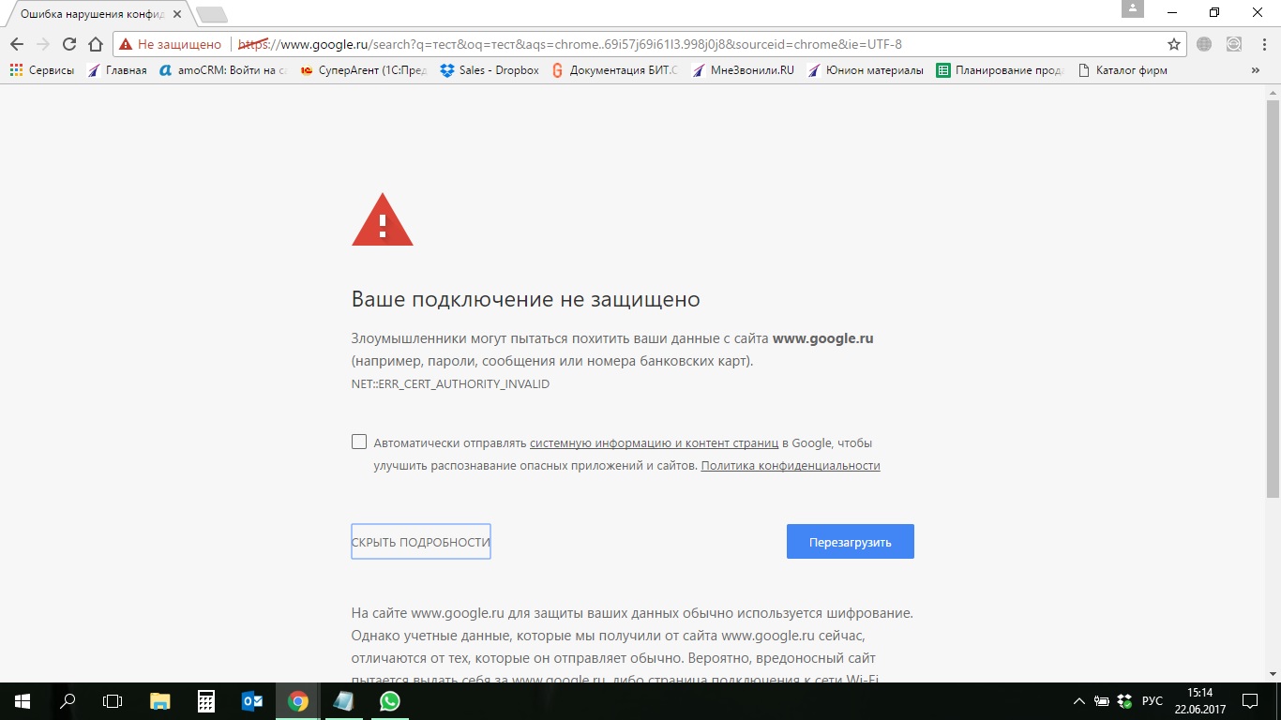Enable automatic sending of system information checkbox
Viewport: 1281px width, 720px height.
tap(359, 442)
